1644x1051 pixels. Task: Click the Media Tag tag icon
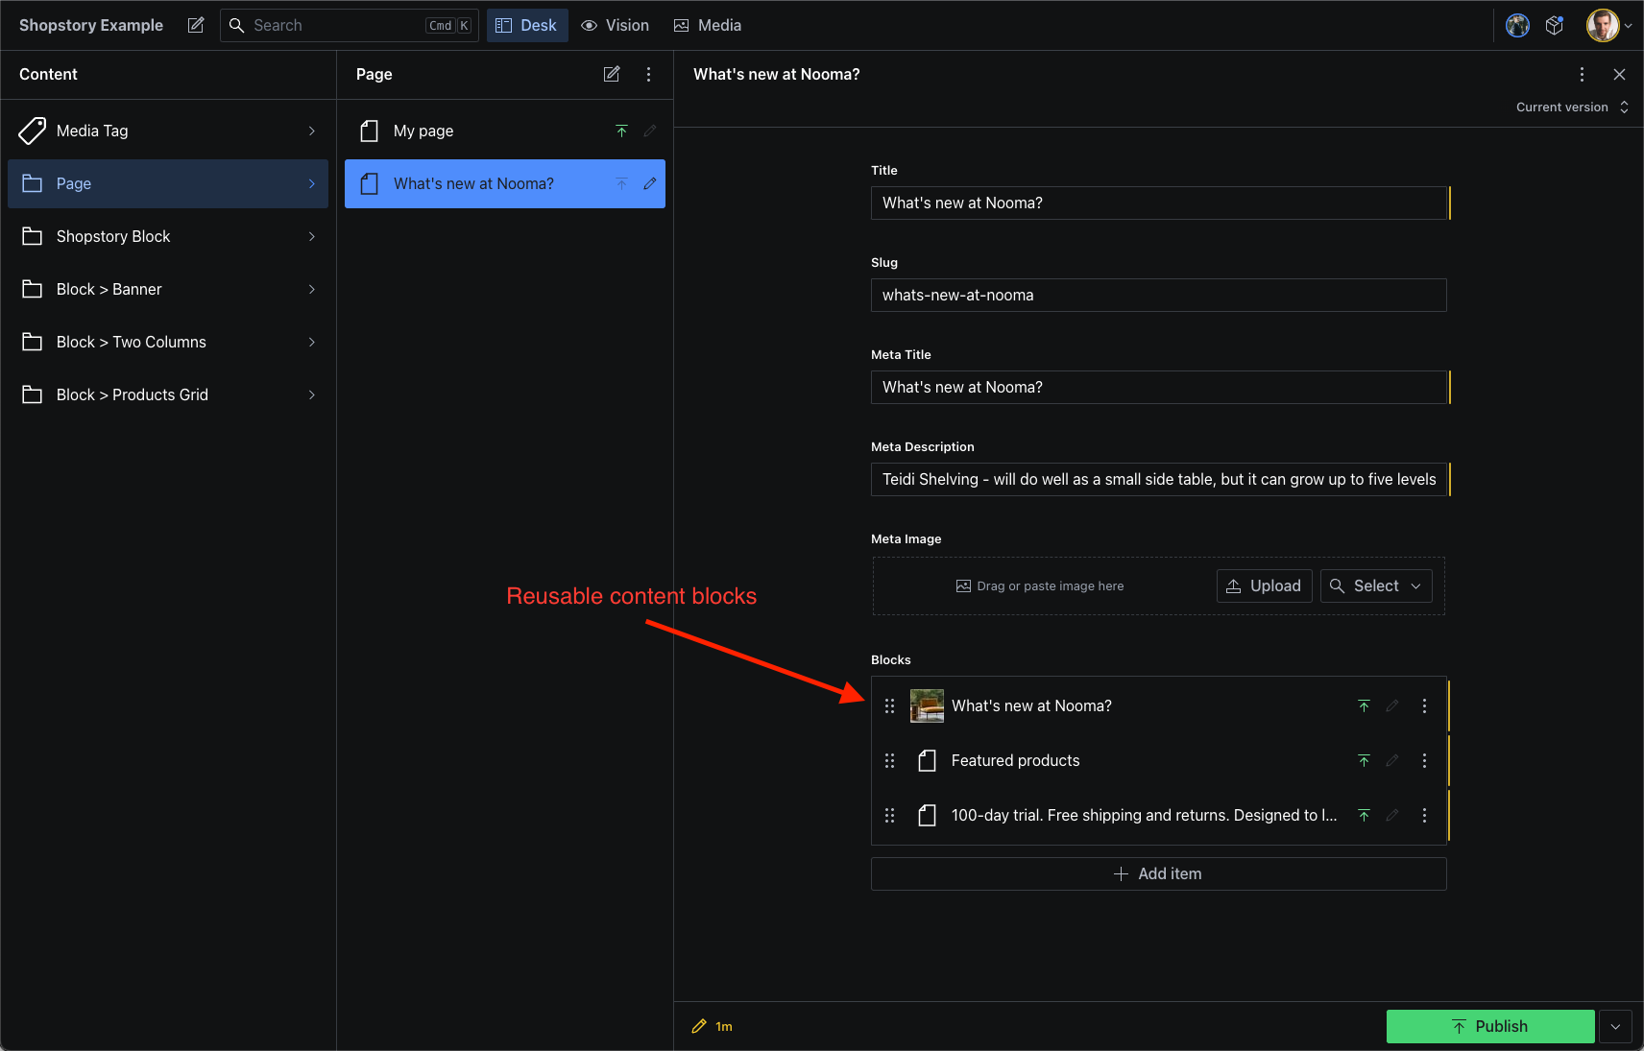[x=33, y=131]
